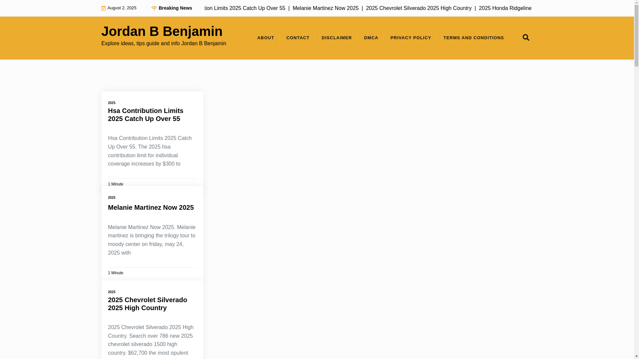Click ticker headline 2025 Honda Ridgeline

coord(505,8)
